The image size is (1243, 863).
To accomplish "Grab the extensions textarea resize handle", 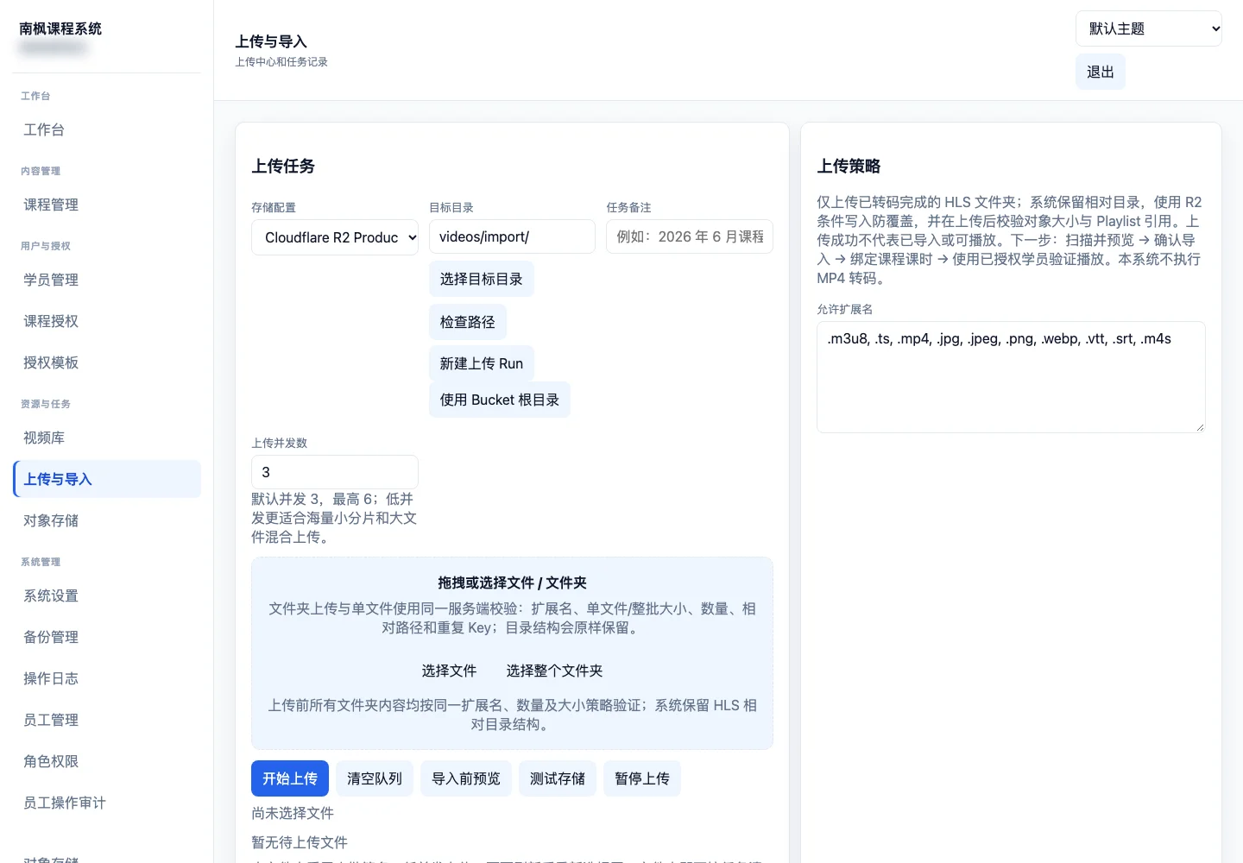I will pyautogui.click(x=1200, y=427).
